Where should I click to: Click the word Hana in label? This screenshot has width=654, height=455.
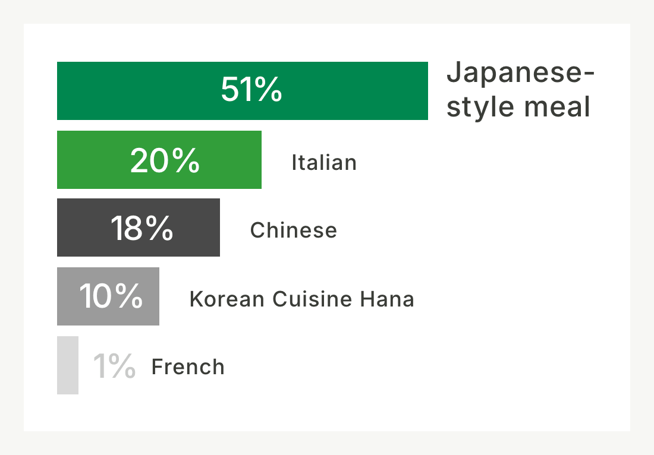tap(387, 299)
